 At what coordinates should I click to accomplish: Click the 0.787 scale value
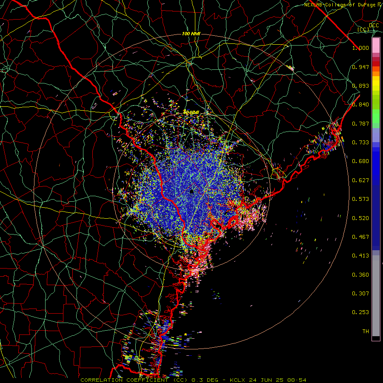pos(360,123)
